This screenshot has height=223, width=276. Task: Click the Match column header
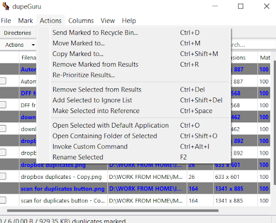pos(265,58)
